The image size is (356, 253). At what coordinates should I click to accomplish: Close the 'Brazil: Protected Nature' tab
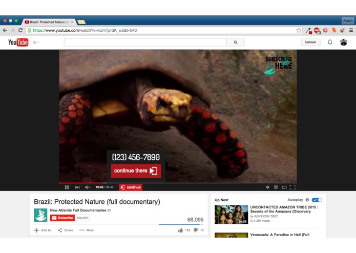point(72,22)
